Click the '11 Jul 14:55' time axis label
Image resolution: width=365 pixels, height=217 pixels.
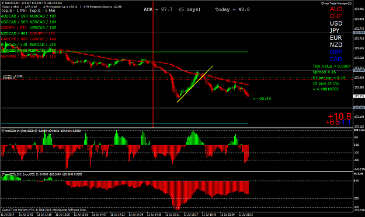pos(154,215)
